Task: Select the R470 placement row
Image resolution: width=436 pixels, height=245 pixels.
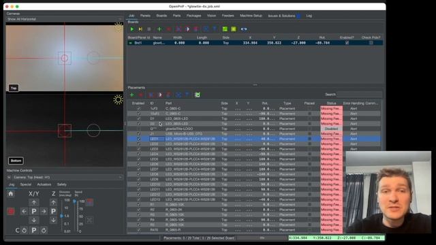Action: (254, 230)
